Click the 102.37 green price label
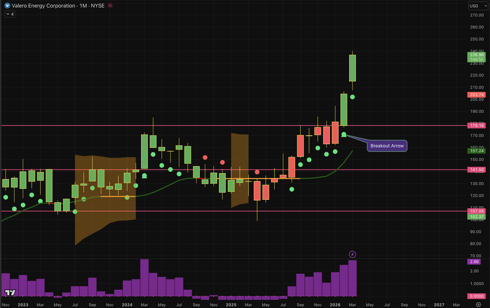This screenshot has width=490, height=308. coord(476,216)
